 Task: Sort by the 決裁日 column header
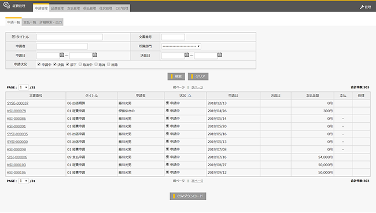click(x=275, y=96)
